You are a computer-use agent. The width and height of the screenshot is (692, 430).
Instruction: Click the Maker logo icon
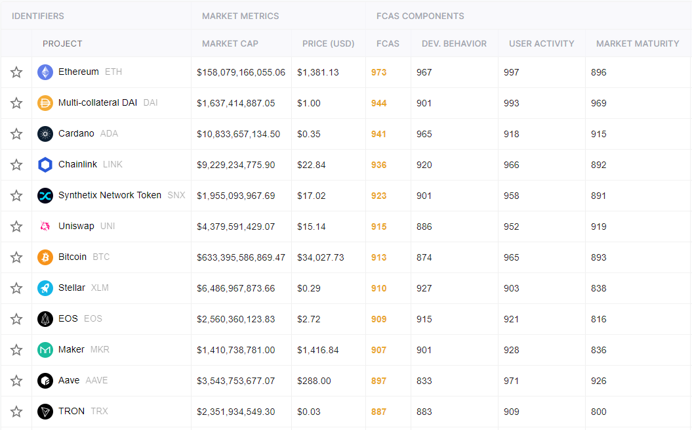coord(45,350)
